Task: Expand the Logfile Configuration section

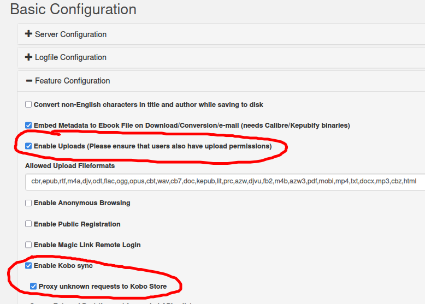Action: pyautogui.click(x=70, y=57)
